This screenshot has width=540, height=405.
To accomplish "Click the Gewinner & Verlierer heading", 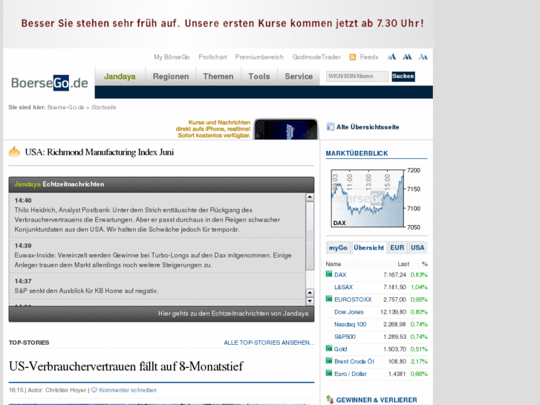I will (377, 401).
